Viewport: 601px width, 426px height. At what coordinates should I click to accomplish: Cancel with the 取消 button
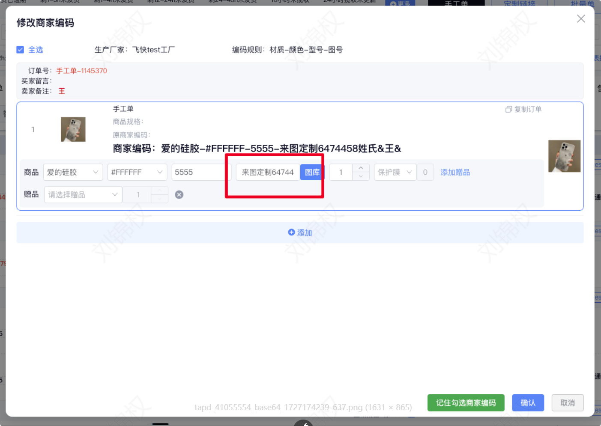(x=567, y=403)
